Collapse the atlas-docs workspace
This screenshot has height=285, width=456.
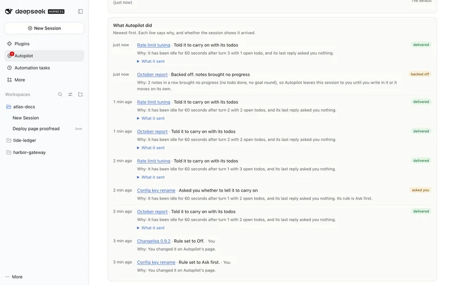[x=44, y=107]
